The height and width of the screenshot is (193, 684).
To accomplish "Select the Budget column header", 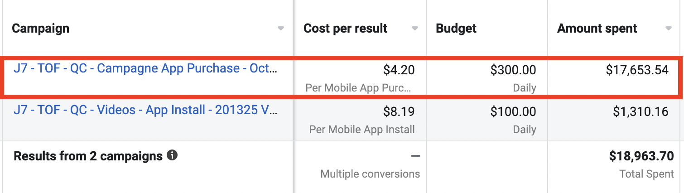I will coord(456,29).
